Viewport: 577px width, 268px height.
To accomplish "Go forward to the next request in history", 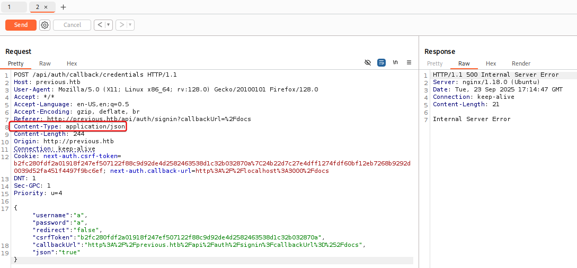I will [x=121, y=25].
